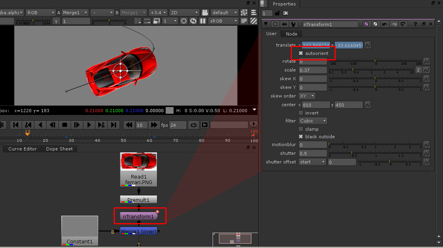Screen dimensions: 443x248
Task: Stop playback with the stop button
Action: 65,125
